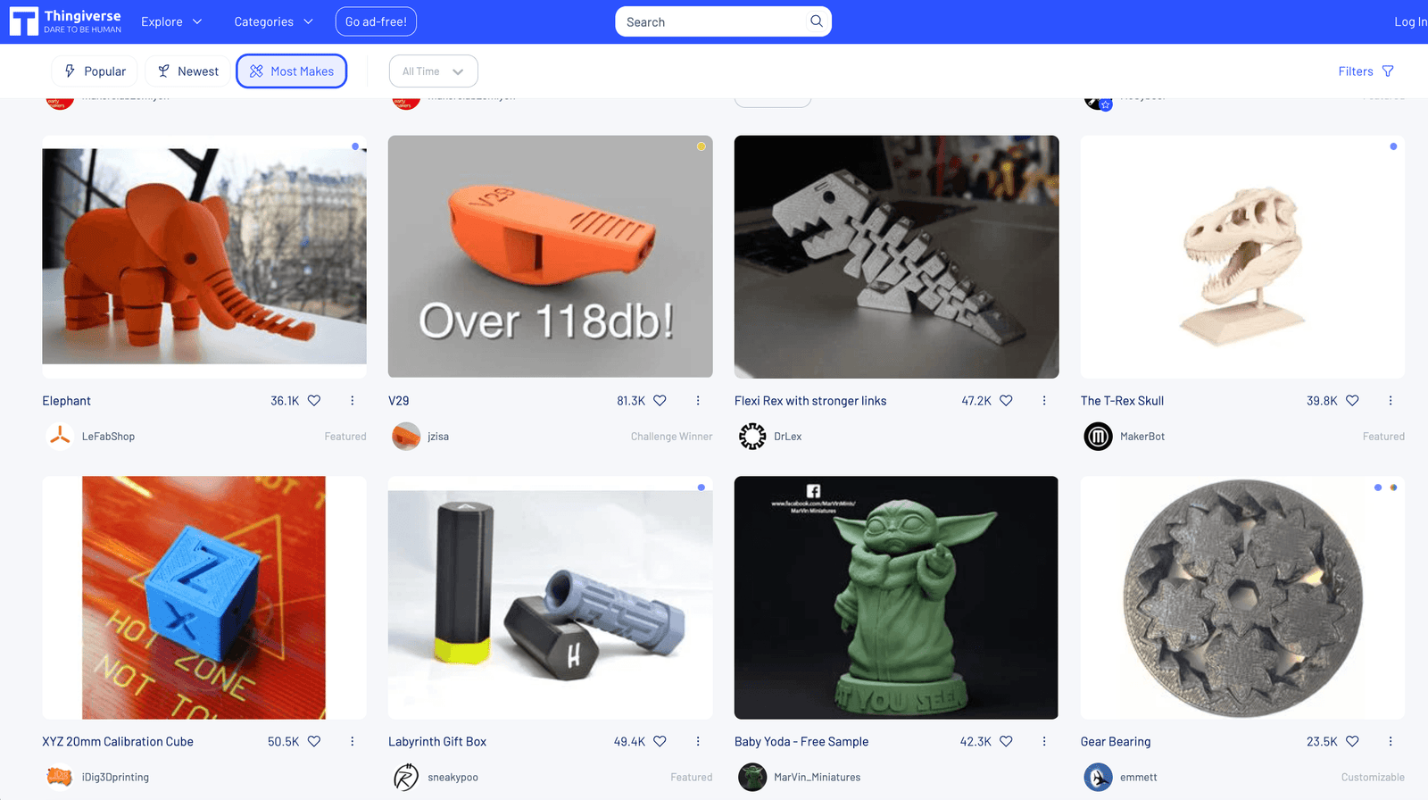
Task: Open iDig3Dprinting avatar icon
Action: point(60,778)
